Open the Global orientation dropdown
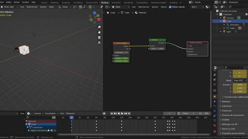 65,7
